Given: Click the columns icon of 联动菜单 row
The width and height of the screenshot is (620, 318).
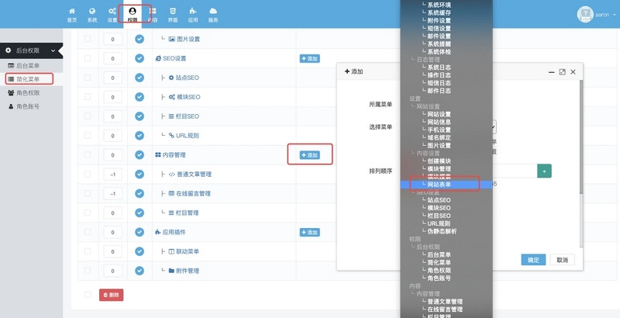Looking at the screenshot, I should [171, 251].
